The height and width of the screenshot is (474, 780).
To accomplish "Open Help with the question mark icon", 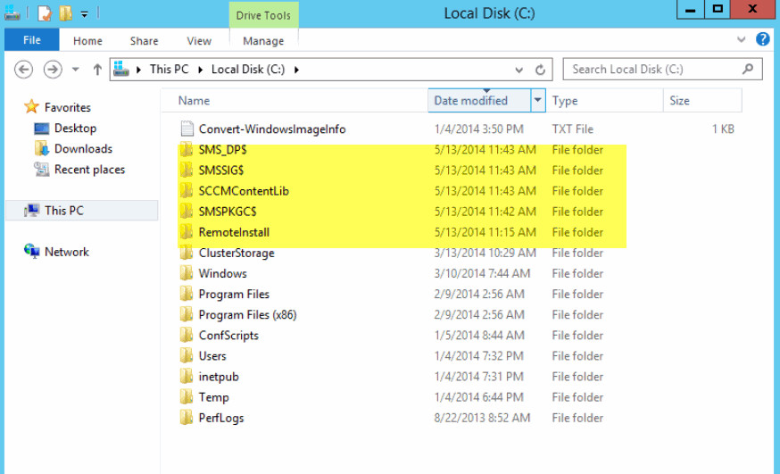I will [762, 38].
